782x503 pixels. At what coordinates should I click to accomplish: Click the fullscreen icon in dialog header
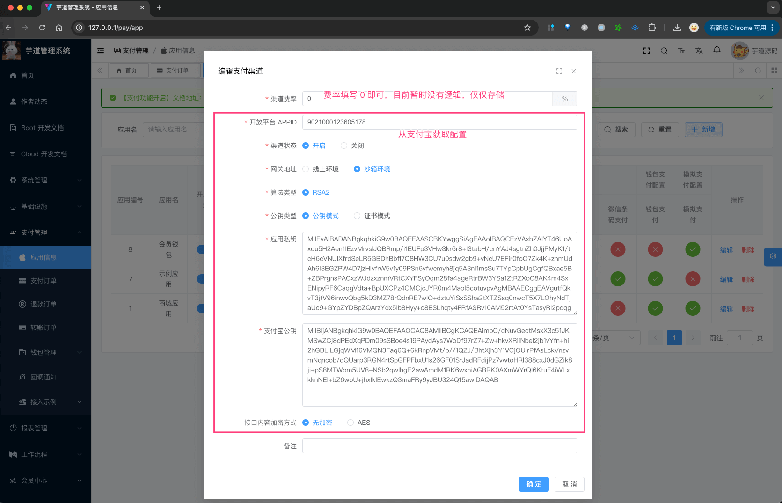(559, 71)
